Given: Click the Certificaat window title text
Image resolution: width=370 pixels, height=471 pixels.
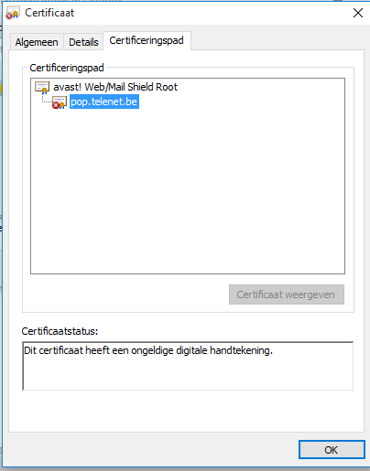Looking at the screenshot, I should (x=49, y=13).
